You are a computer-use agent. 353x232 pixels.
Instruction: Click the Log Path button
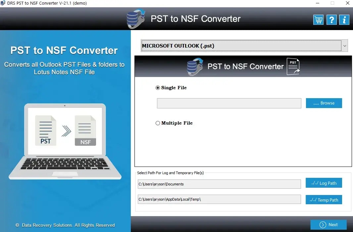(324, 183)
